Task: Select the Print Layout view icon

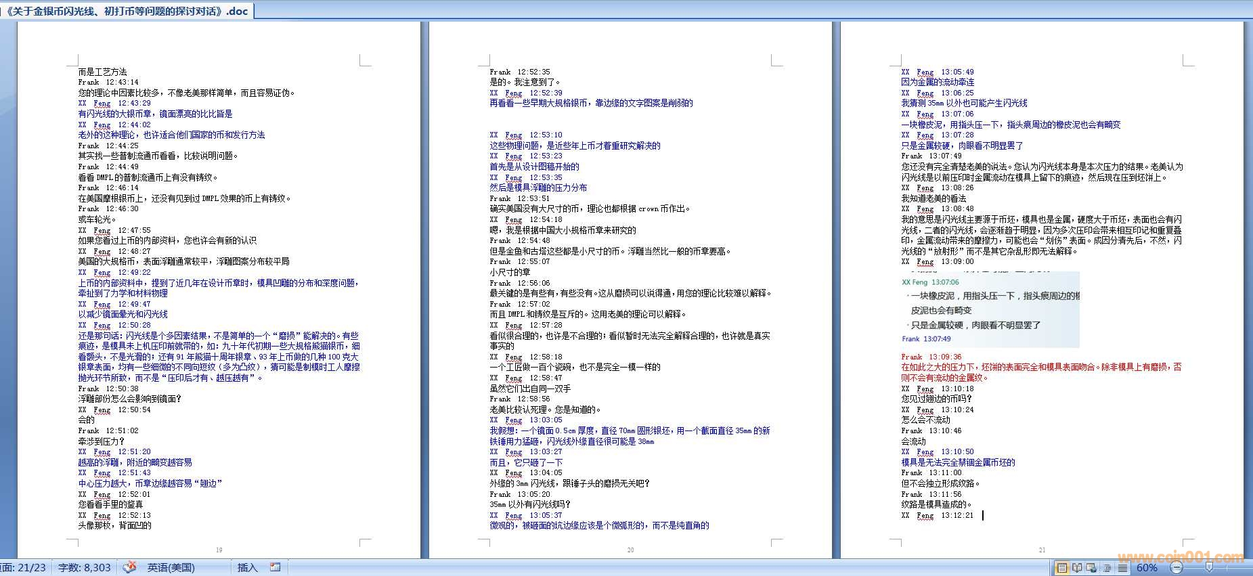Action: 1062,568
